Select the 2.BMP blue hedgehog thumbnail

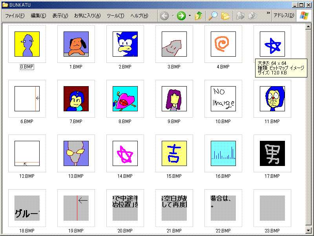pyautogui.click(x=125, y=44)
